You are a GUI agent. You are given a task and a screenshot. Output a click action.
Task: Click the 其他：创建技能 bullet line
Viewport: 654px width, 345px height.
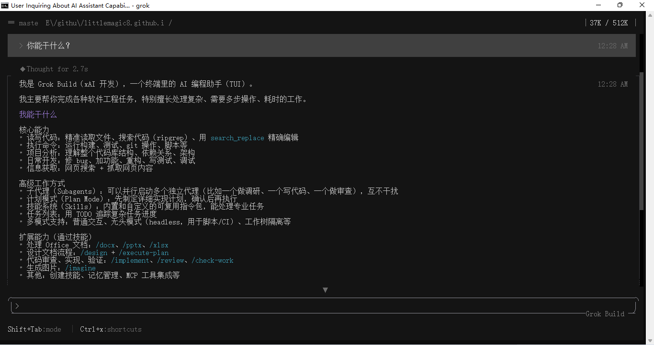coord(100,275)
